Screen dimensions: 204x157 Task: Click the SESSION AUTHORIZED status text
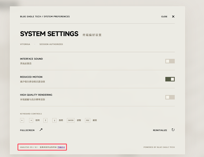point(51,44)
